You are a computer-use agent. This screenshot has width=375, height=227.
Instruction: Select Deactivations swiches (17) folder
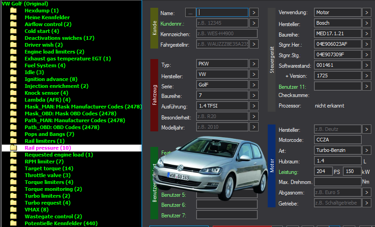pos(60,38)
